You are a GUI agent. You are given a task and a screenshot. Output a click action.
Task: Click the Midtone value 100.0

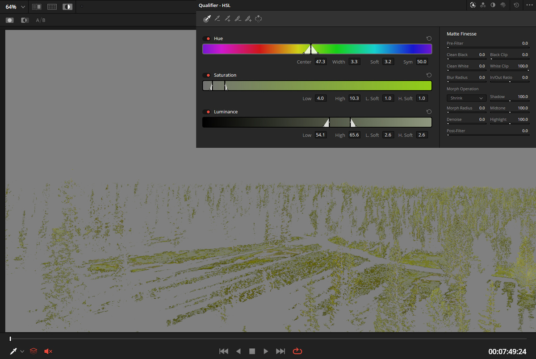pyautogui.click(x=523, y=108)
